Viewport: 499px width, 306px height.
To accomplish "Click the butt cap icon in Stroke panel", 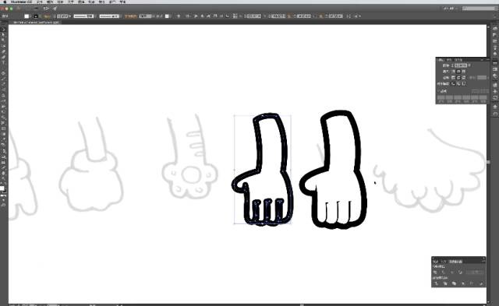I will click(454, 72).
